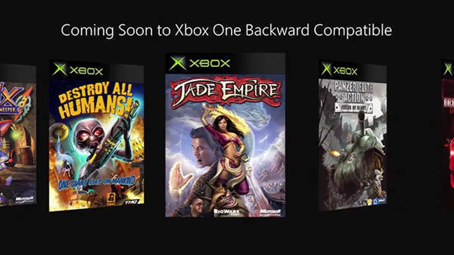Open the Destroy All Humans! game cover
Image resolution: width=454 pixels, height=255 pixels.
pyautogui.click(x=96, y=136)
